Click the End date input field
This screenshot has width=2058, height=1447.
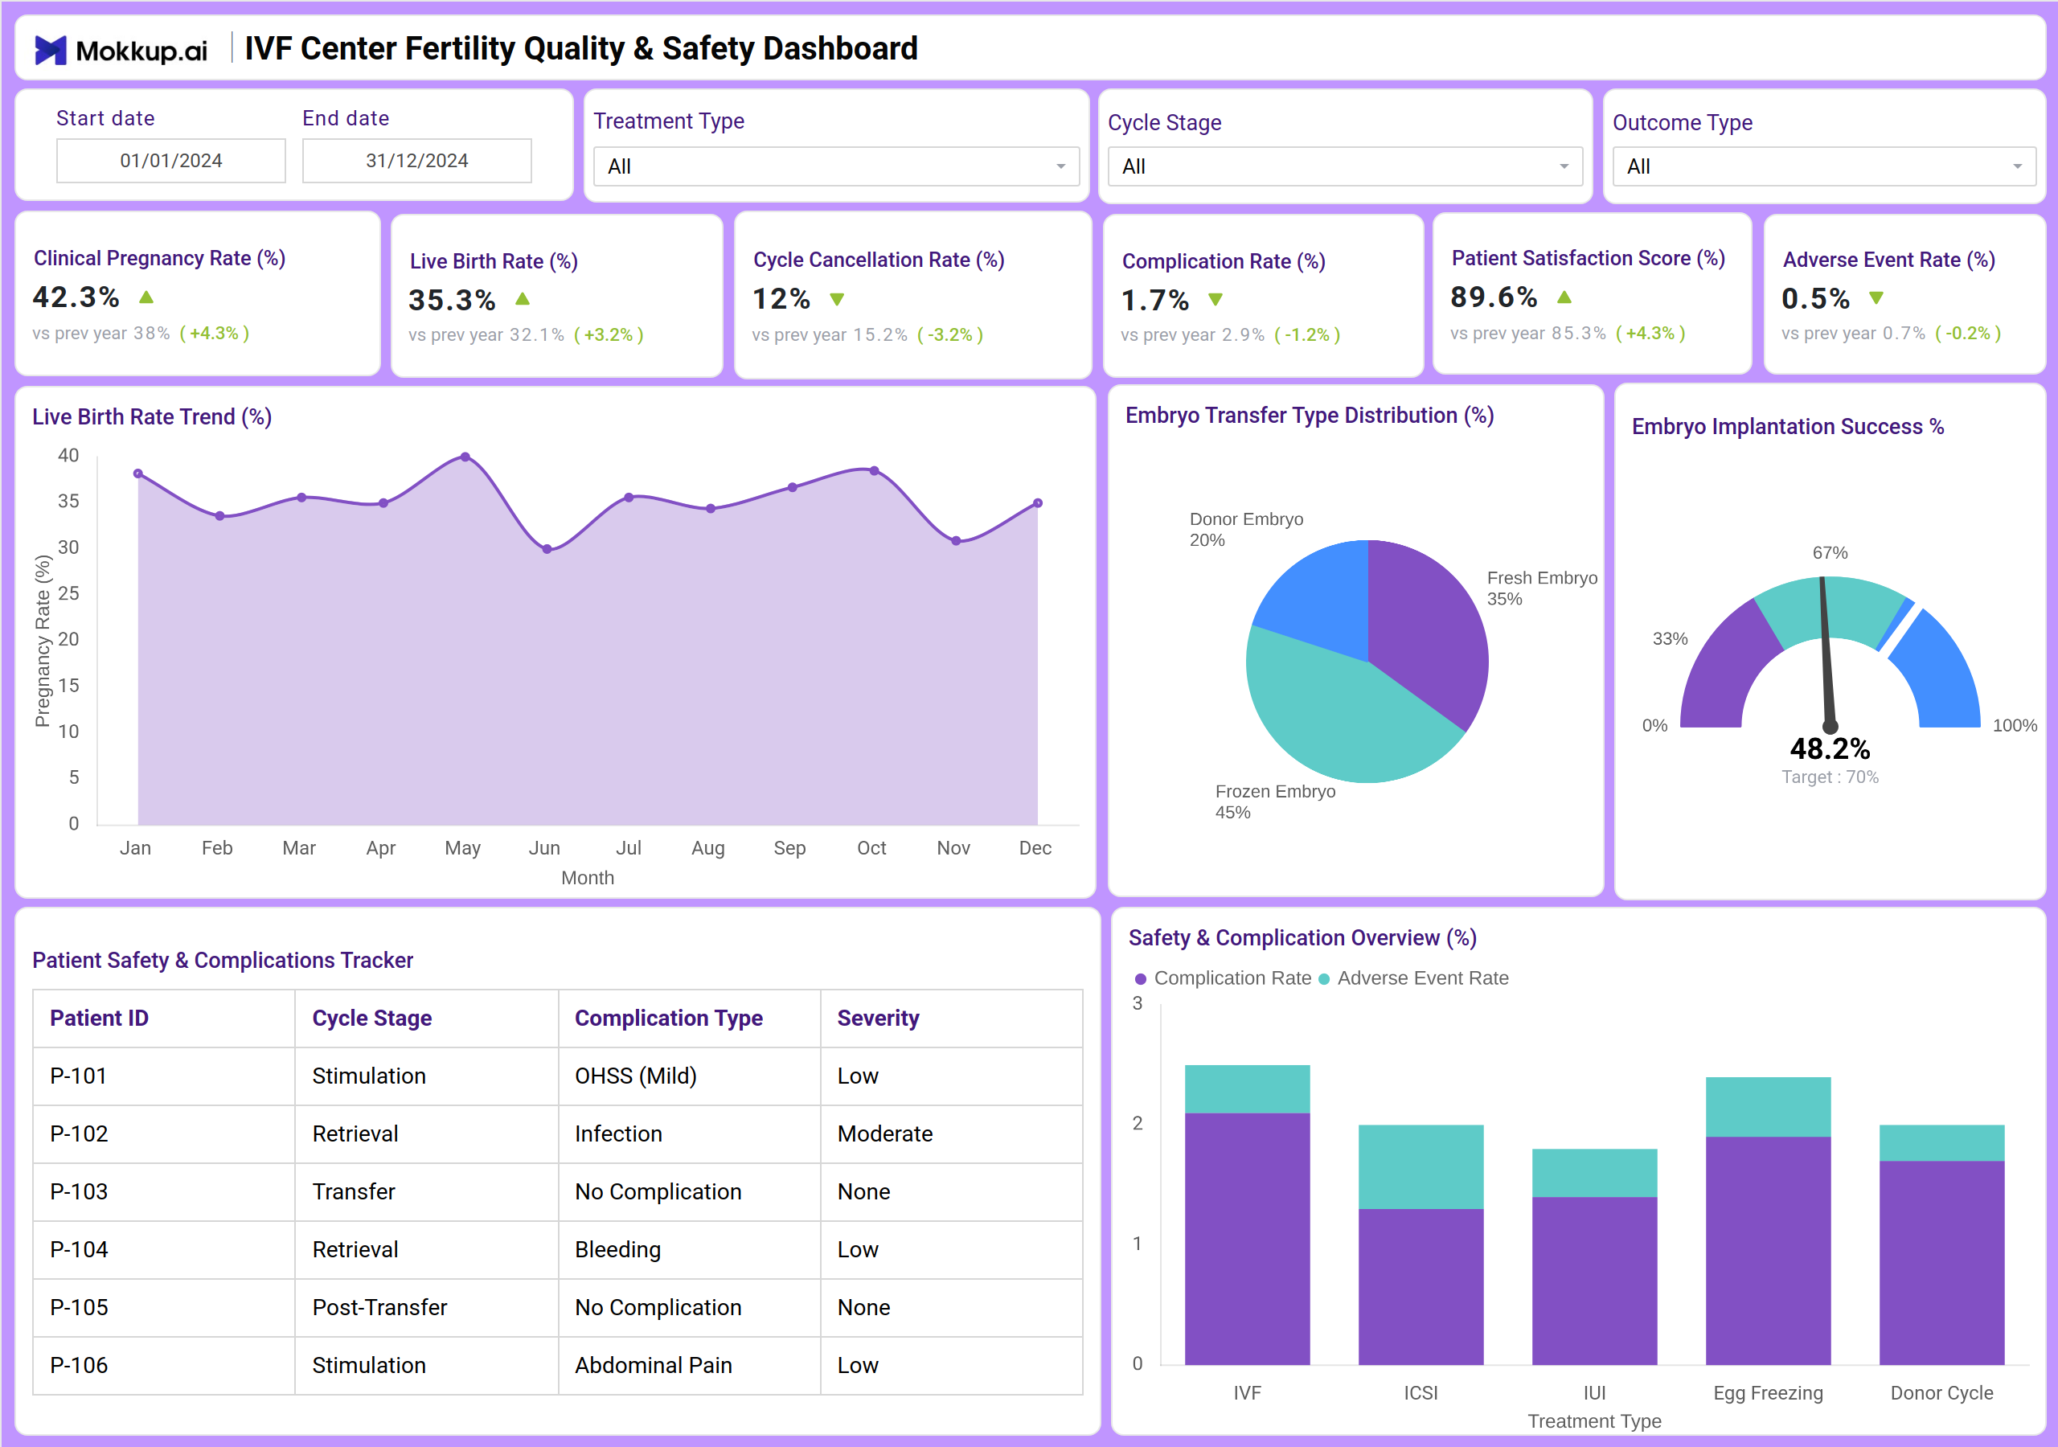(416, 161)
